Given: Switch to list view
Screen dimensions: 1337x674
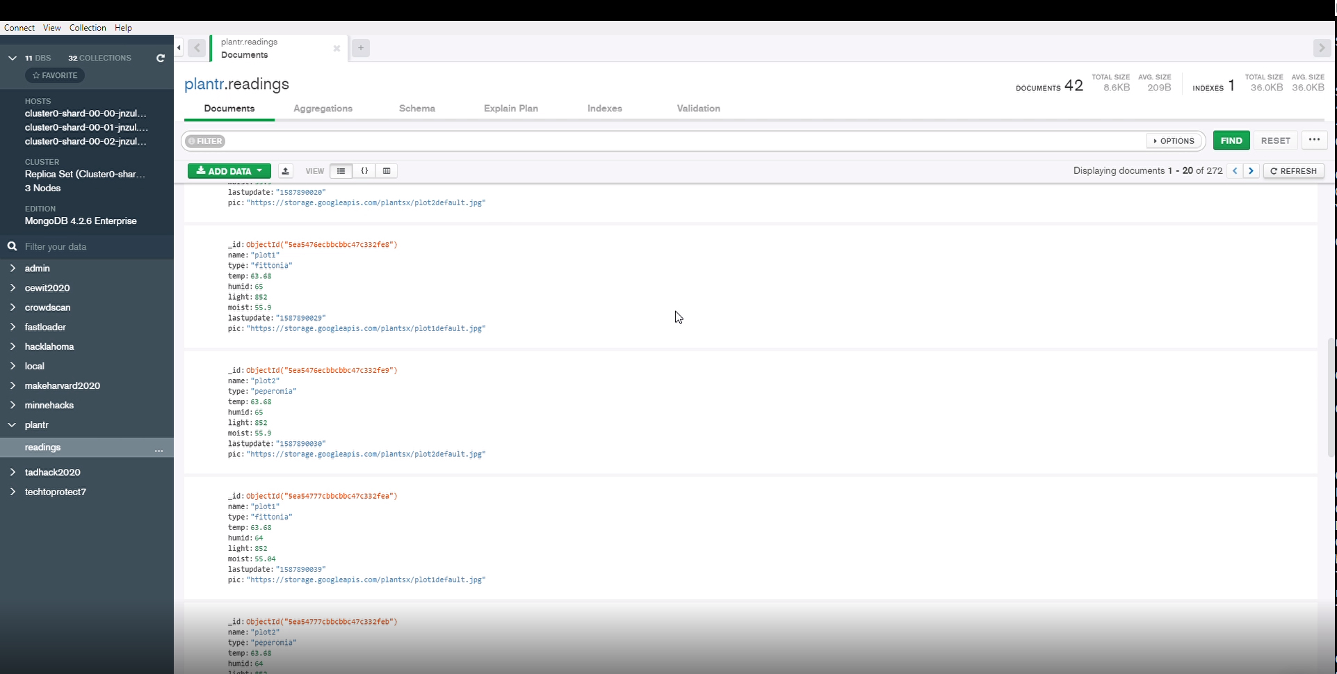Looking at the screenshot, I should pos(341,171).
